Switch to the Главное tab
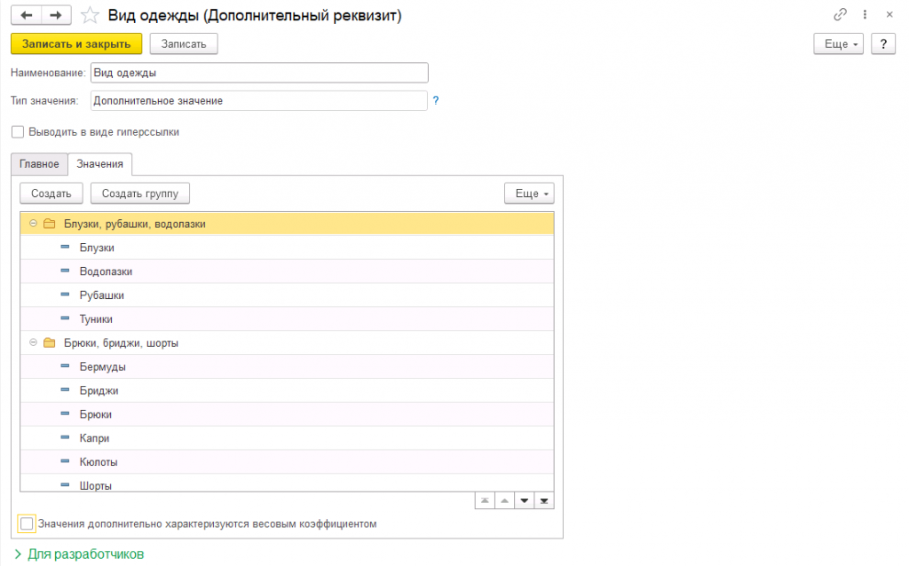 [39, 164]
